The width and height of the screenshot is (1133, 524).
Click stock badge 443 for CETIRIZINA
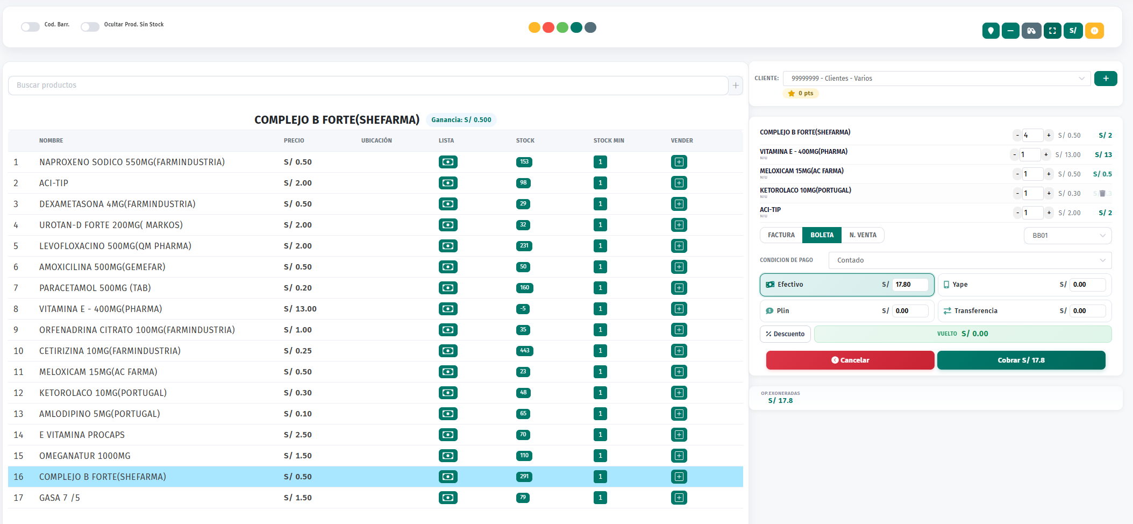pyautogui.click(x=524, y=351)
